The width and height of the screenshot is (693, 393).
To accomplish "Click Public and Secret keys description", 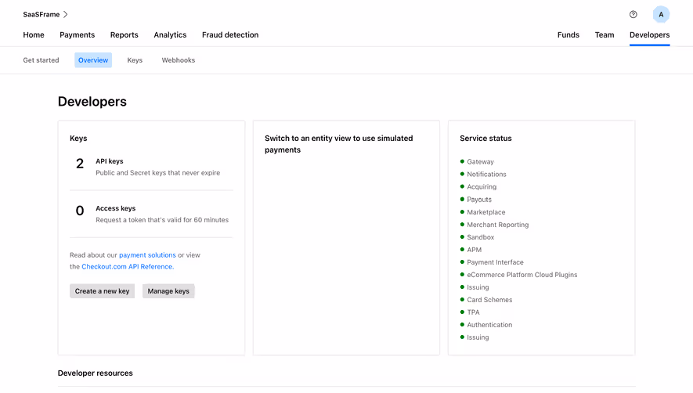I will pyautogui.click(x=157, y=173).
